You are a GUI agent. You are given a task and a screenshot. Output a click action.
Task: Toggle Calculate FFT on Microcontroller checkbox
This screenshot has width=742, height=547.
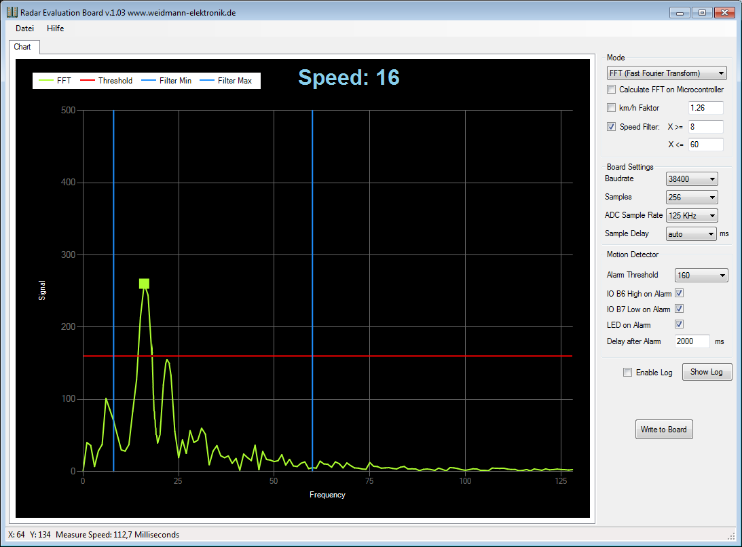point(612,90)
